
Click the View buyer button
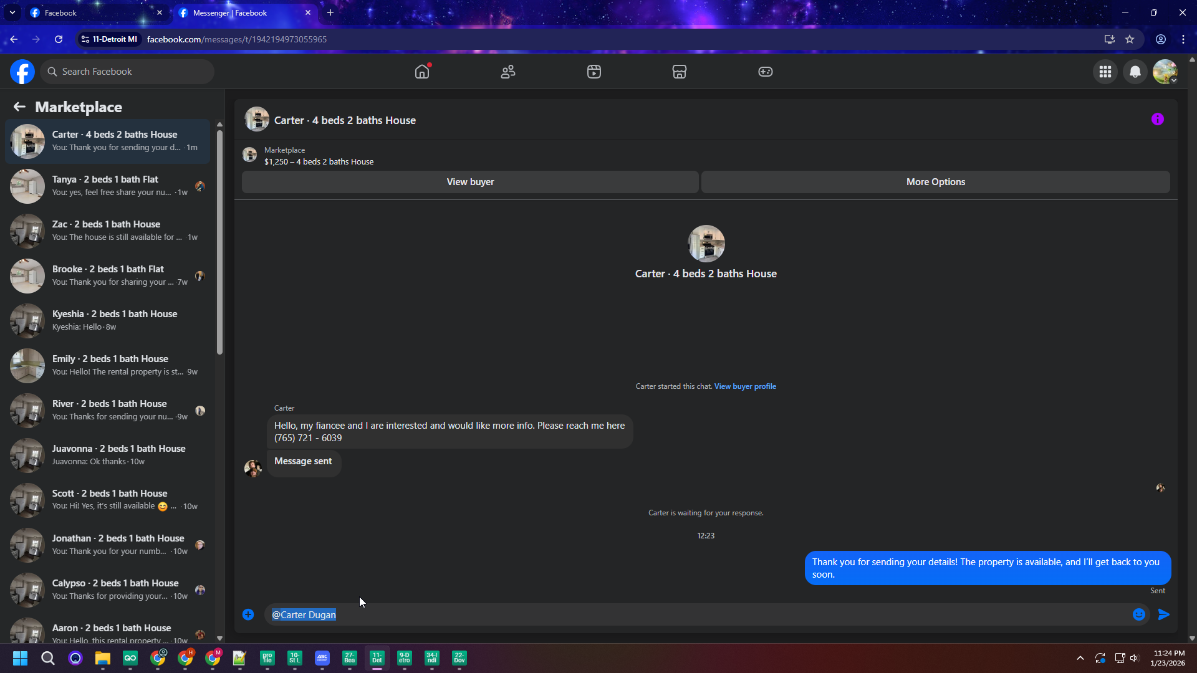pyautogui.click(x=470, y=182)
